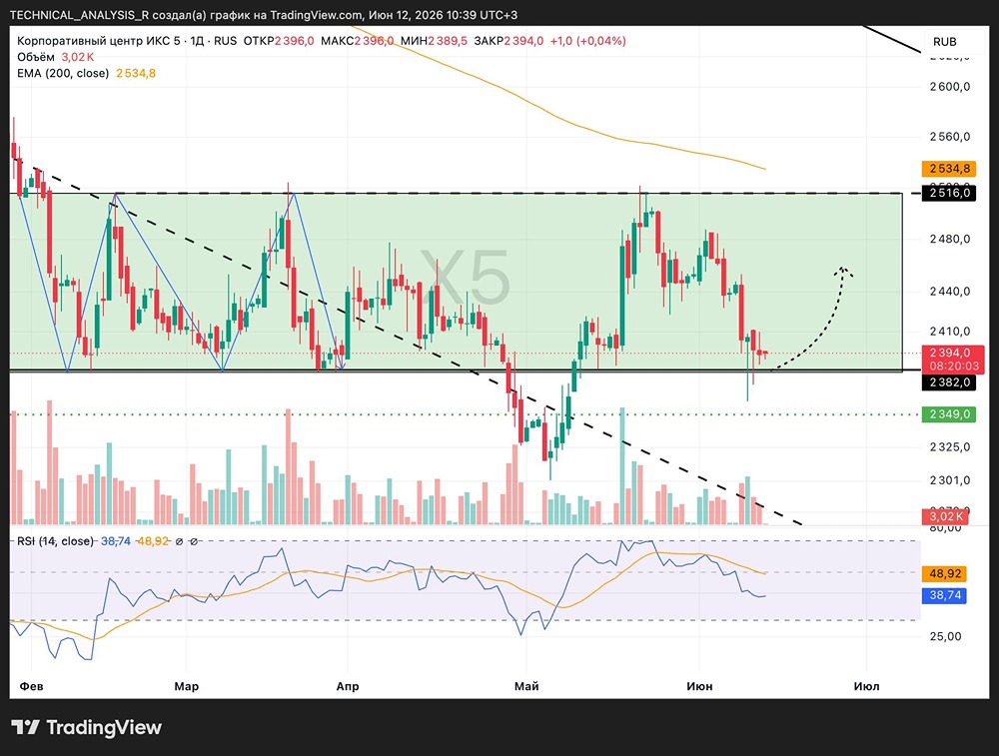Click the 3,02K volume value in legend
Screen dimensions: 999x756
(x=77, y=57)
